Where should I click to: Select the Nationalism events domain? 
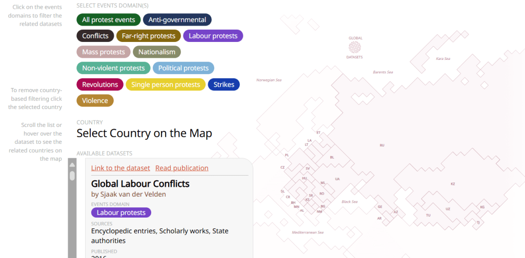[157, 52]
